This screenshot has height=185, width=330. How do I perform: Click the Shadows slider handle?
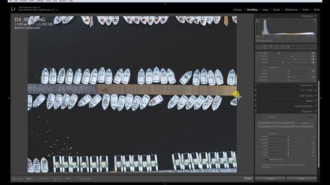[292, 56]
